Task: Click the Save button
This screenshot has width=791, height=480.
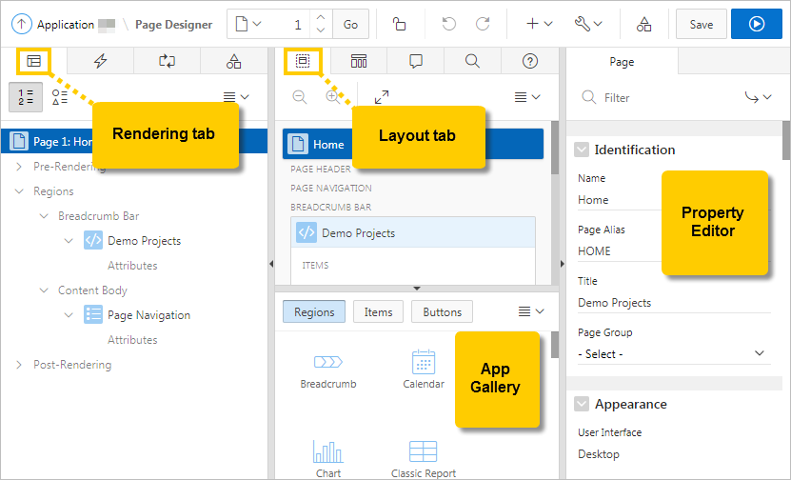Action: pyautogui.click(x=702, y=24)
